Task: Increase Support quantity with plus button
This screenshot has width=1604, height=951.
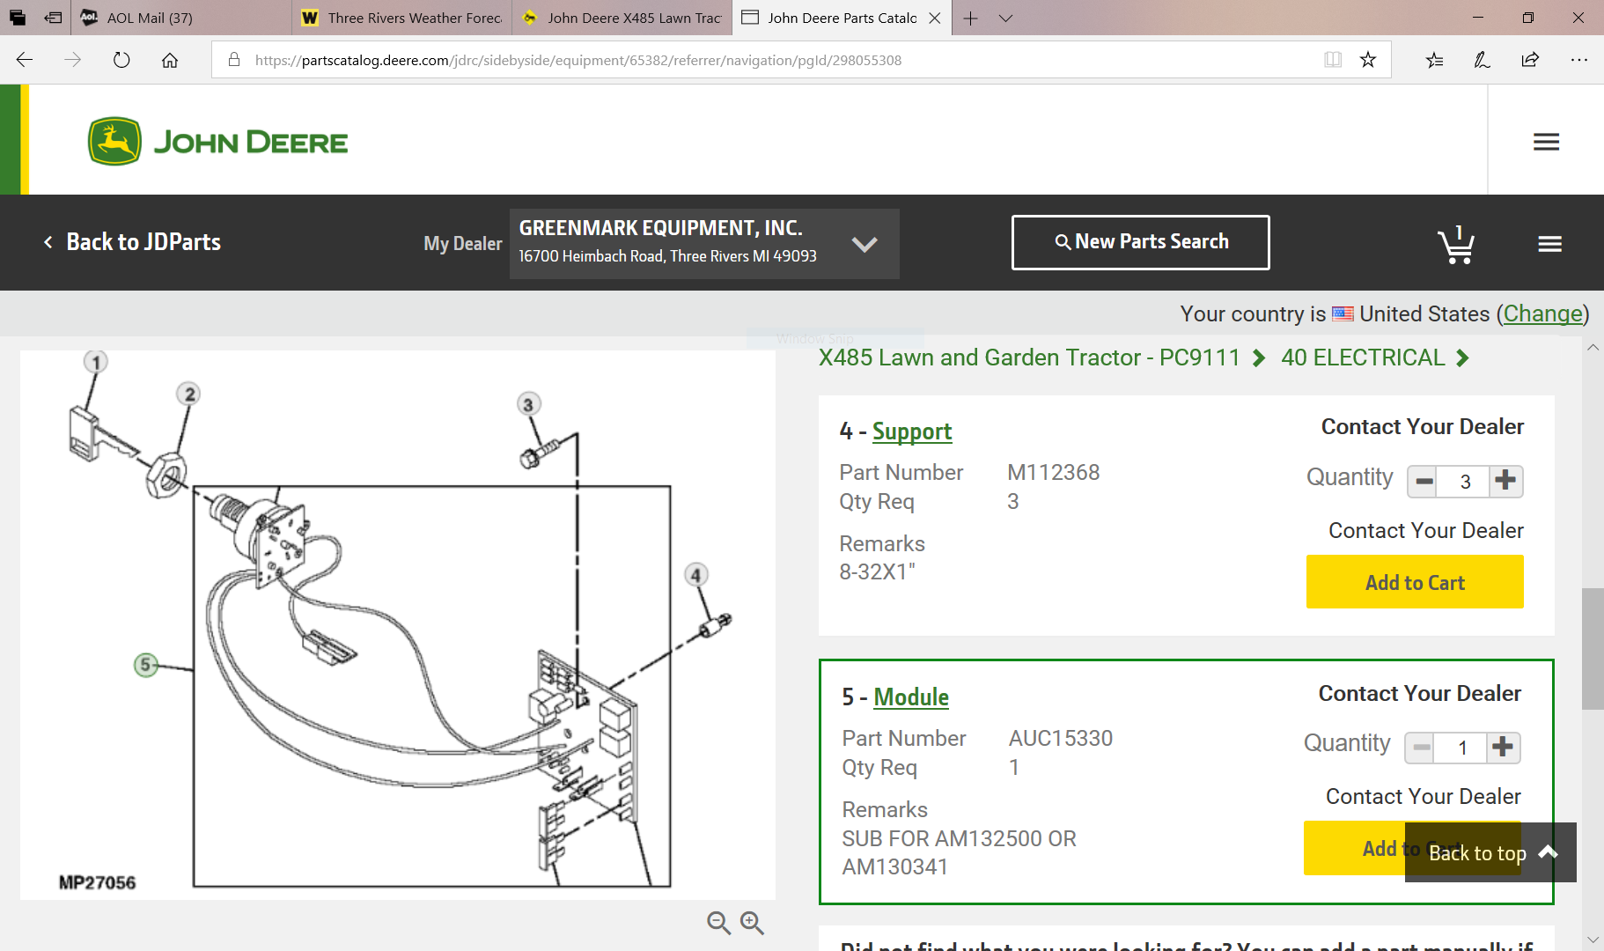Action: 1505,481
